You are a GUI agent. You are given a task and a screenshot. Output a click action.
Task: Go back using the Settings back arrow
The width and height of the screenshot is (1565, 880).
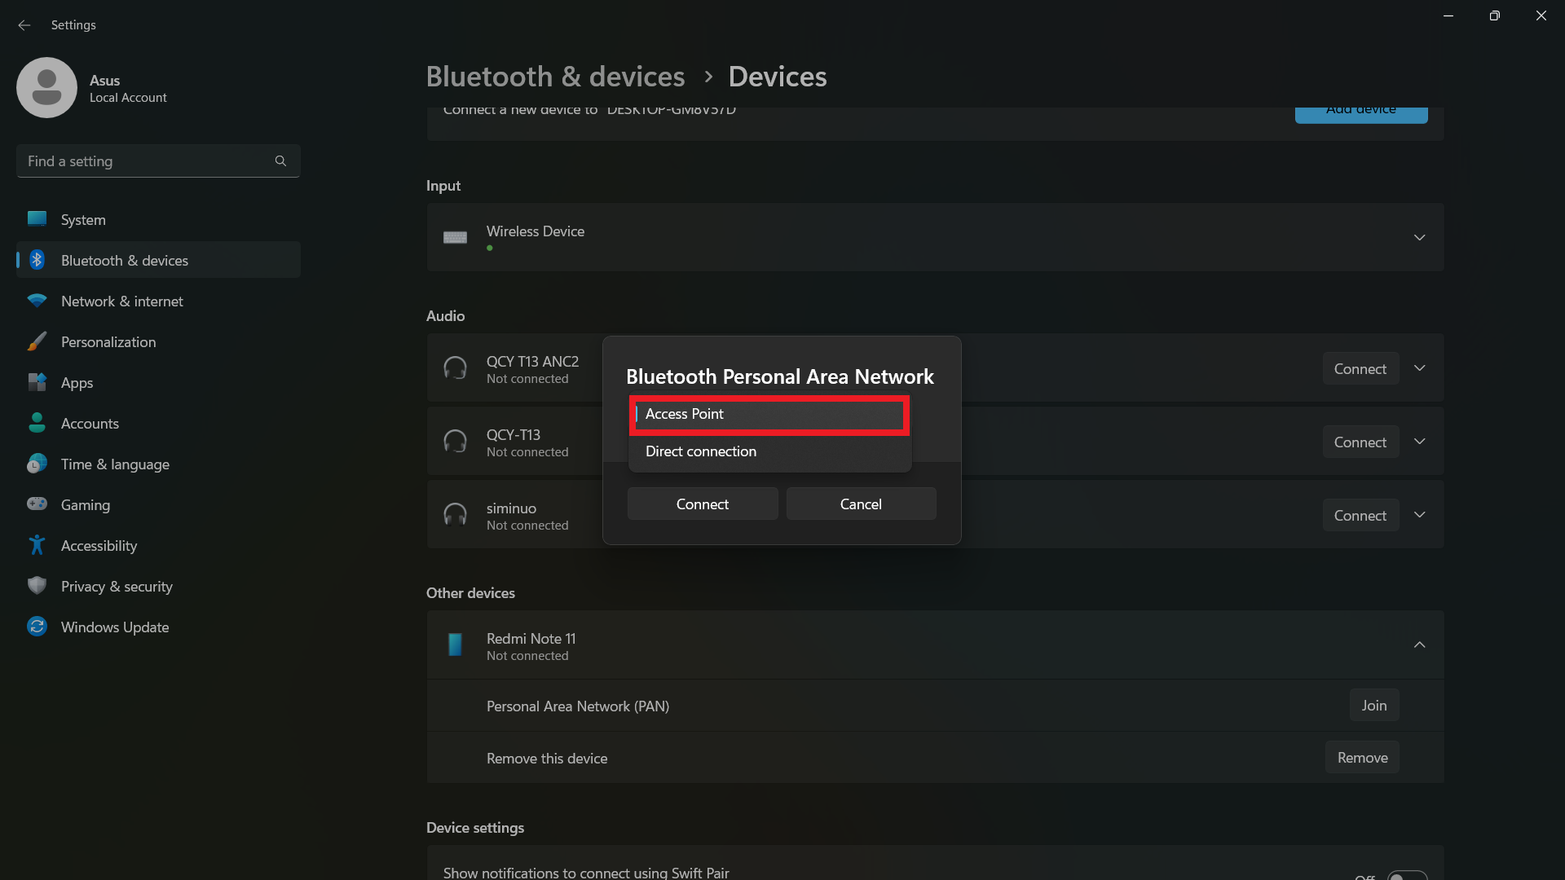pos(24,25)
